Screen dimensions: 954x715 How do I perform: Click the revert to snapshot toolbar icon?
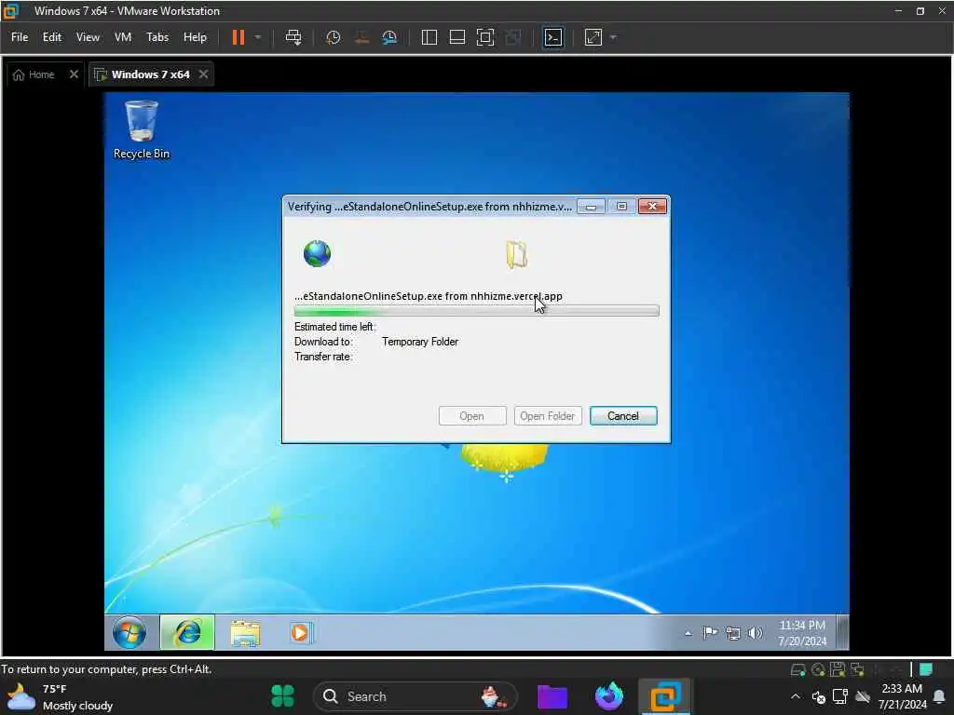[x=361, y=37]
